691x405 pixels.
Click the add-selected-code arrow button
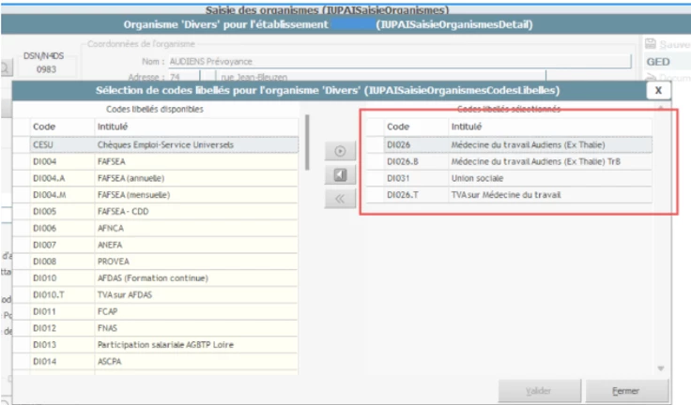[x=340, y=151]
